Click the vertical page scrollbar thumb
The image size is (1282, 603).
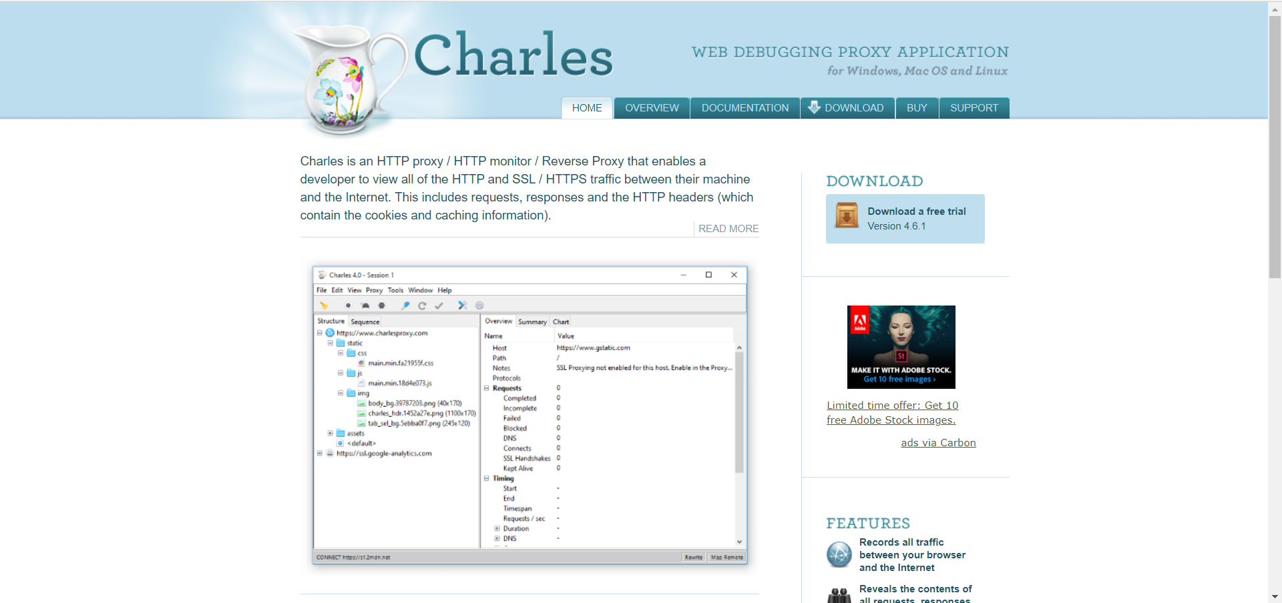(1275, 146)
